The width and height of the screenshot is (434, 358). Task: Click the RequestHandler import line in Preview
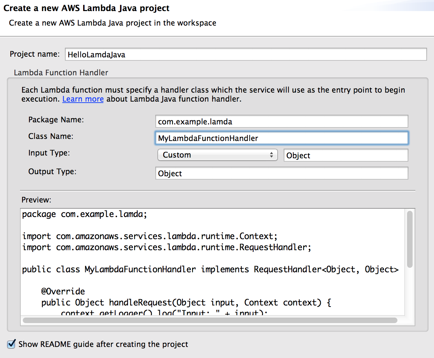(166, 247)
